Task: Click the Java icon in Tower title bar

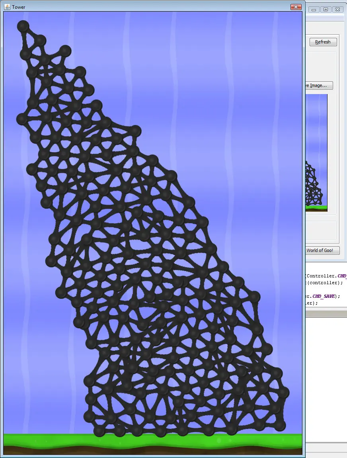Action: click(x=7, y=7)
